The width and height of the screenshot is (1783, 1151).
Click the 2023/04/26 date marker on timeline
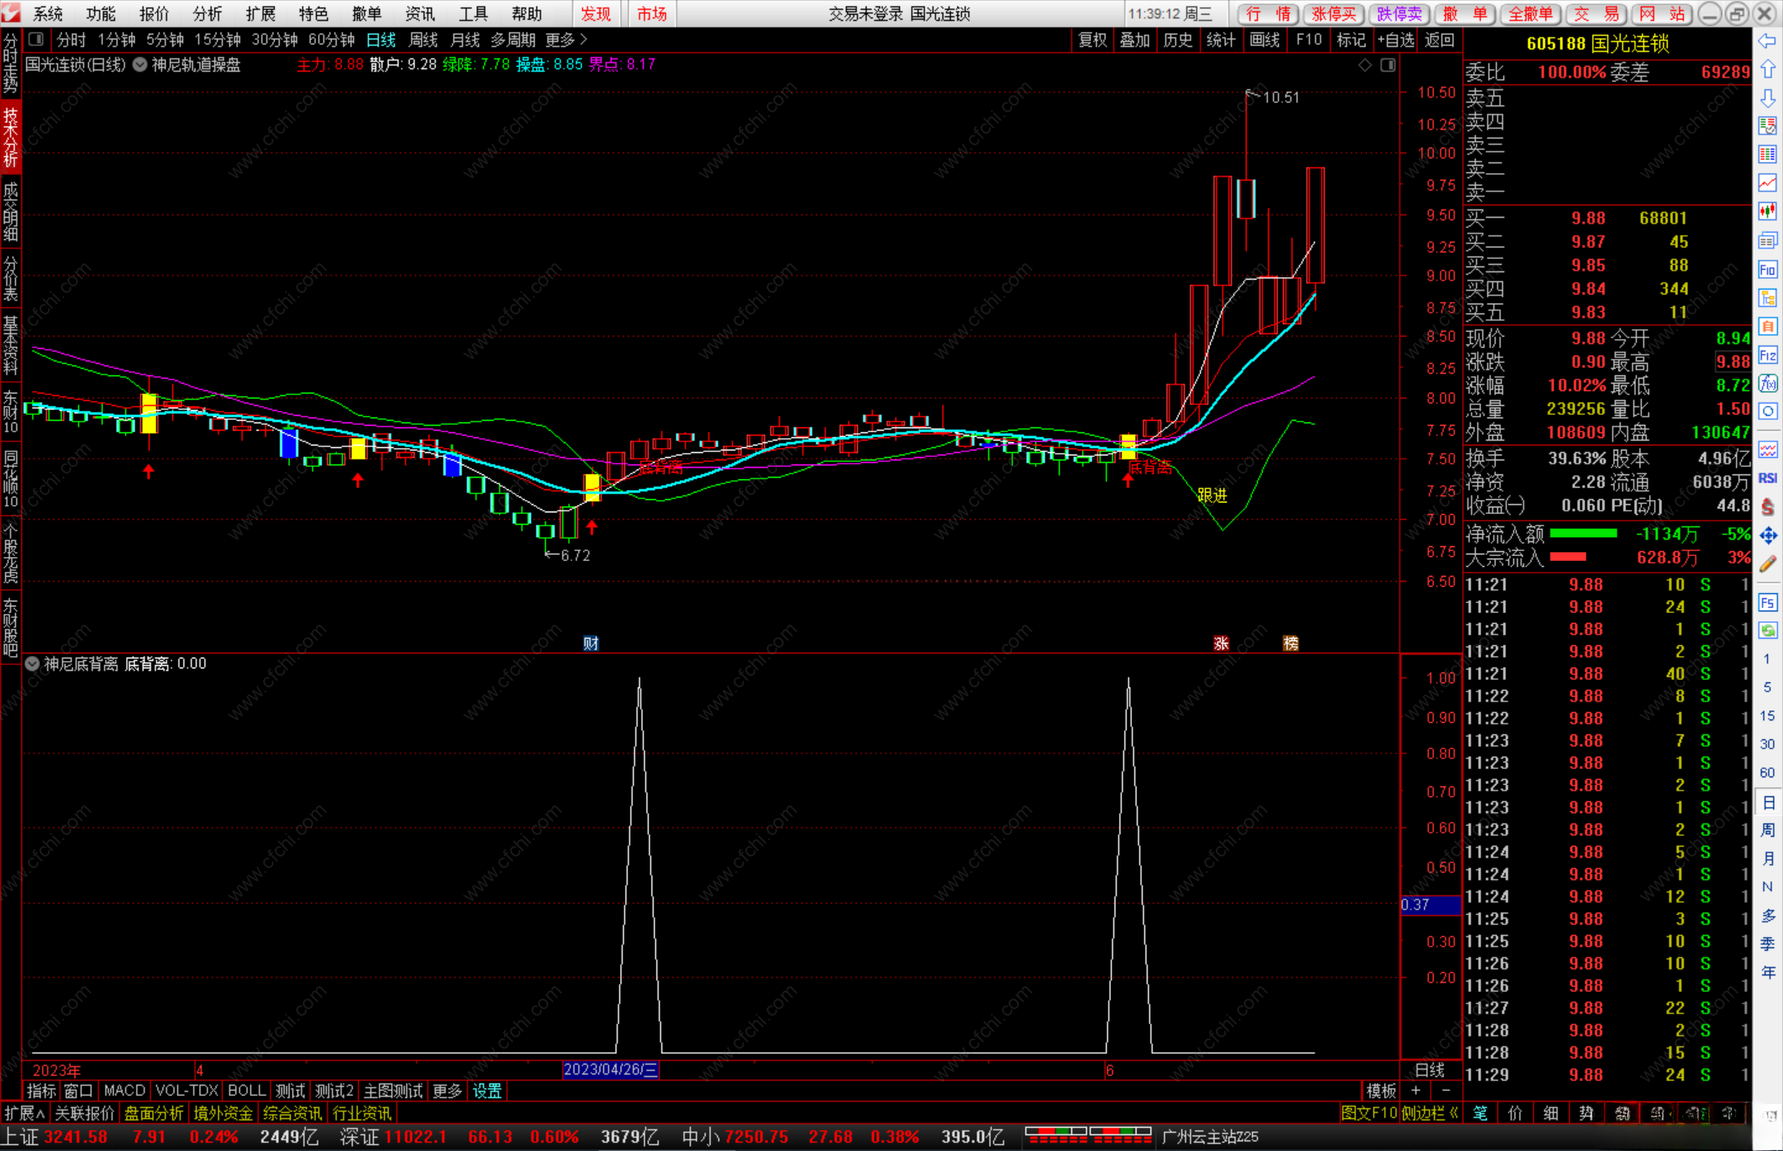(610, 1069)
